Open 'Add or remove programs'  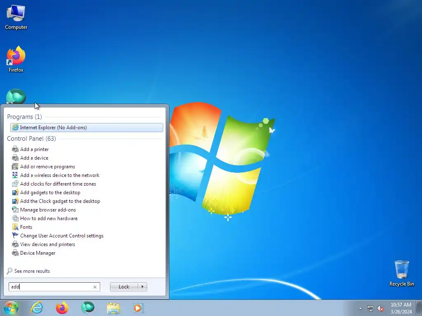(47, 167)
